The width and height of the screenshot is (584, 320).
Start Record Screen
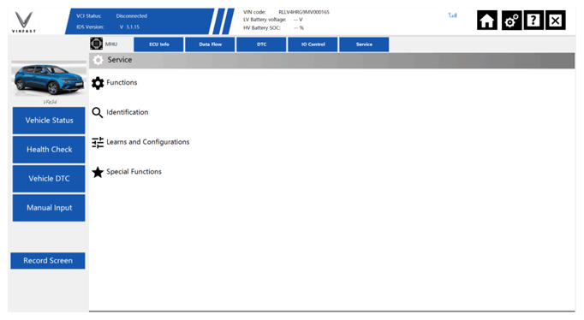(48, 260)
